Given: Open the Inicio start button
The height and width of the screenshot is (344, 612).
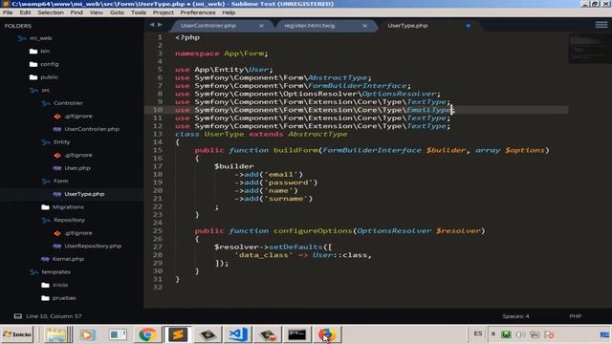Looking at the screenshot, I should coord(17,334).
